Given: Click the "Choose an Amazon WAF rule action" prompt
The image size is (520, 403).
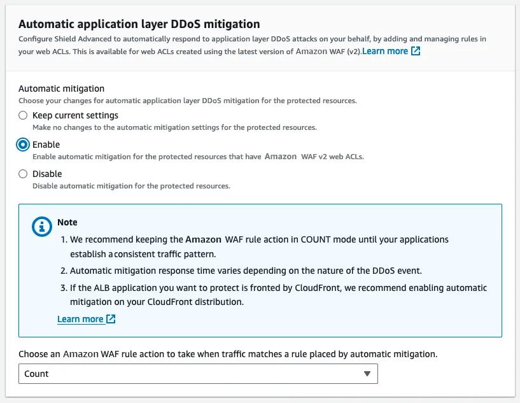Looking at the screenshot, I should (x=228, y=354).
